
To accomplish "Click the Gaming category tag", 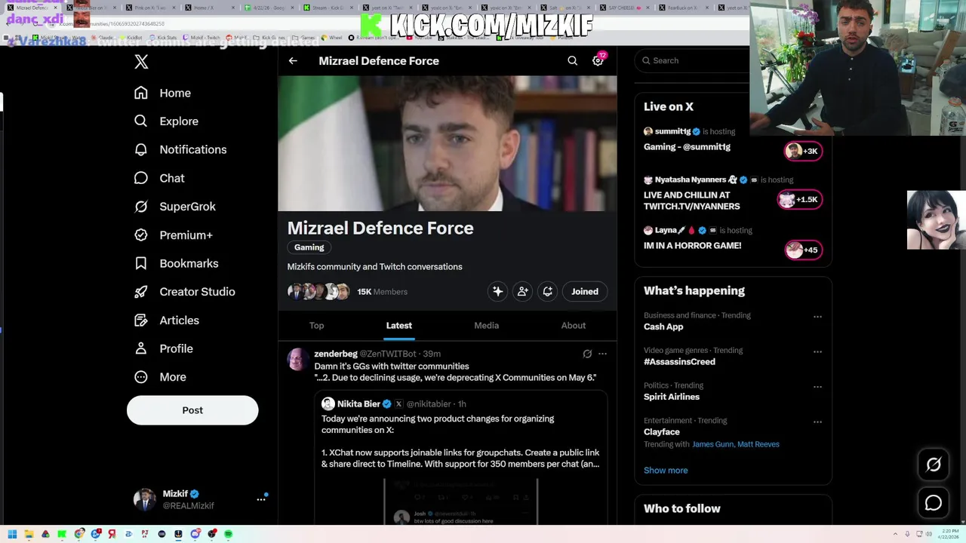I will pyautogui.click(x=309, y=247).
